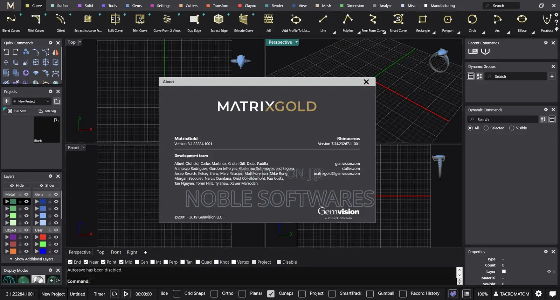Choose the Split Curve tool
This screenshot has height=300, width=560.
click(x=115, y=23)
